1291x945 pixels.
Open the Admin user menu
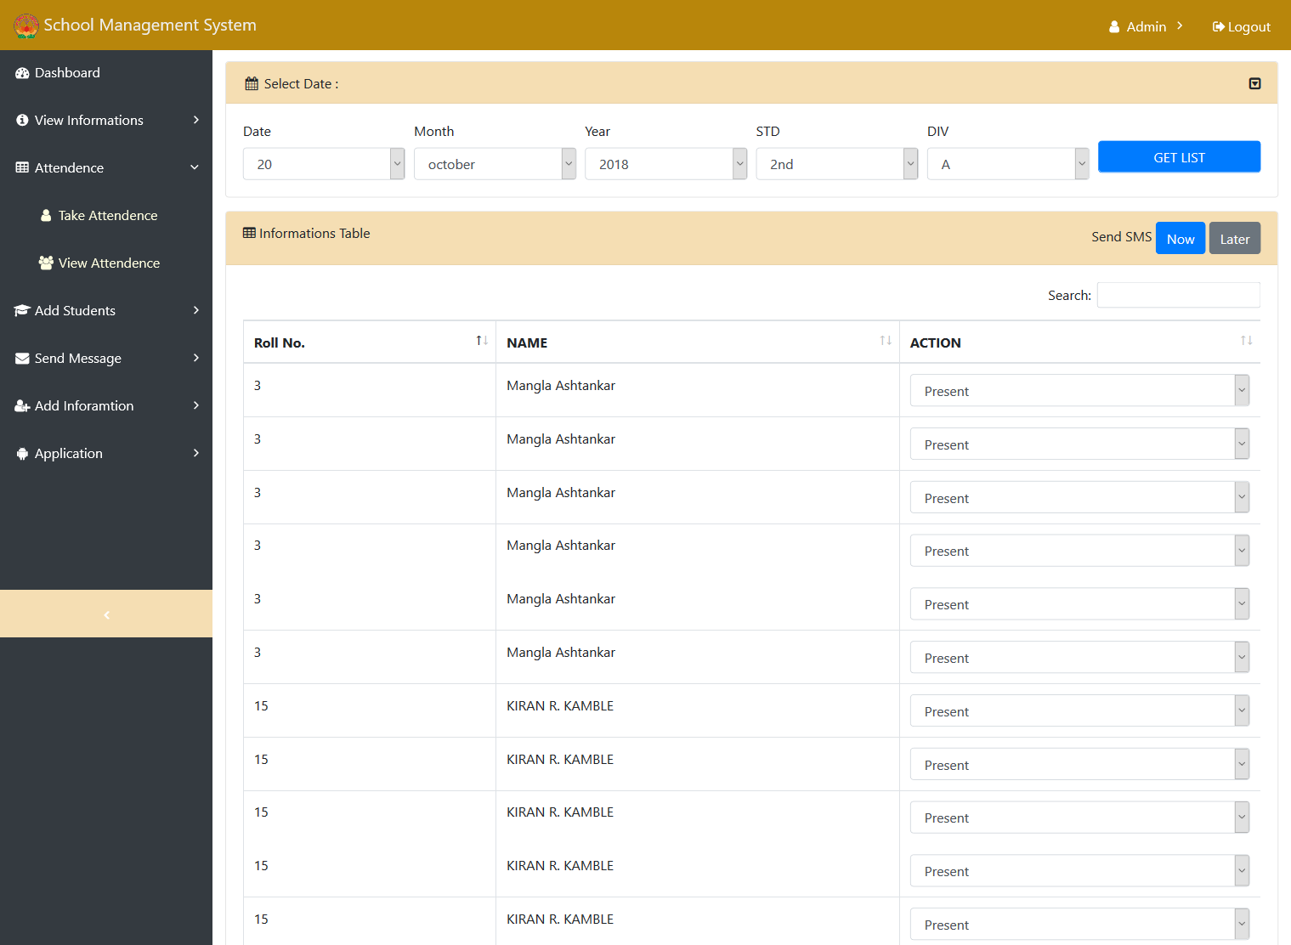click(x=1146, y=26)
